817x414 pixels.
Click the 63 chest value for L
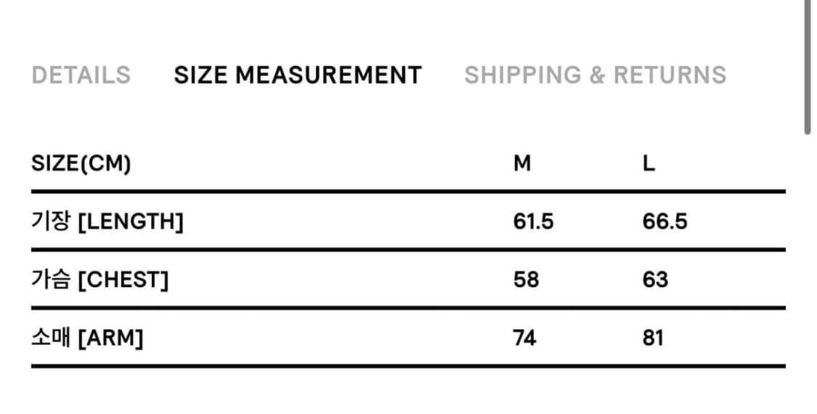click(x=654, y=280)
